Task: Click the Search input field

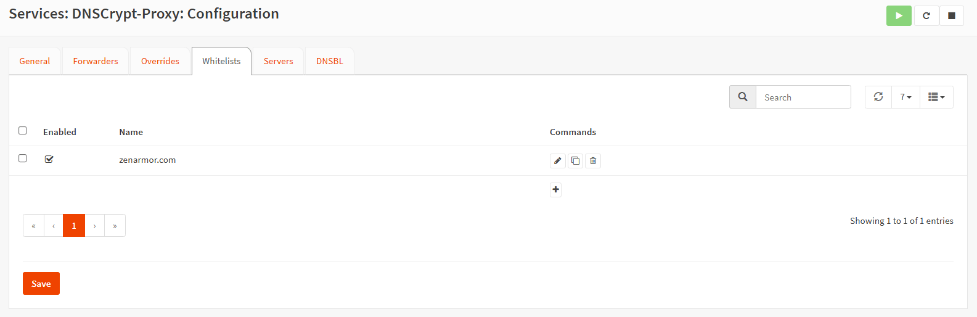Action: 803,97
